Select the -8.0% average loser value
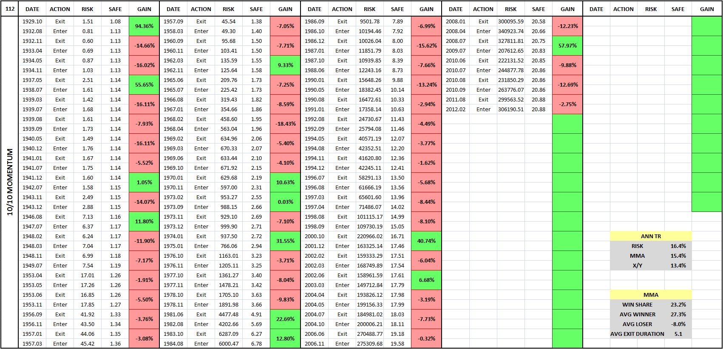 click(x=678, y=324)
